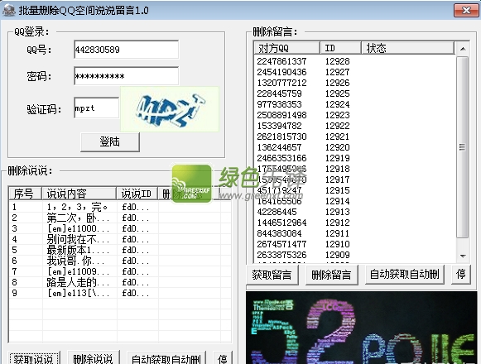Select 说说 row "路是人走的..."
Viewport: 481px width, 364px height.
pos(120,282)
